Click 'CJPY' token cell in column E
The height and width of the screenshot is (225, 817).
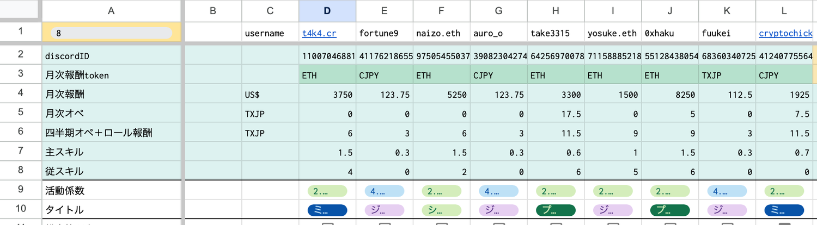coord(385,75)
